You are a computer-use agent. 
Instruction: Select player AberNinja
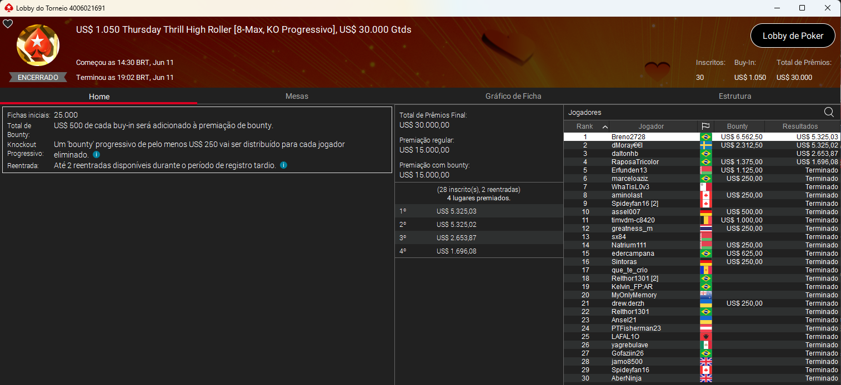click(702, 378)
